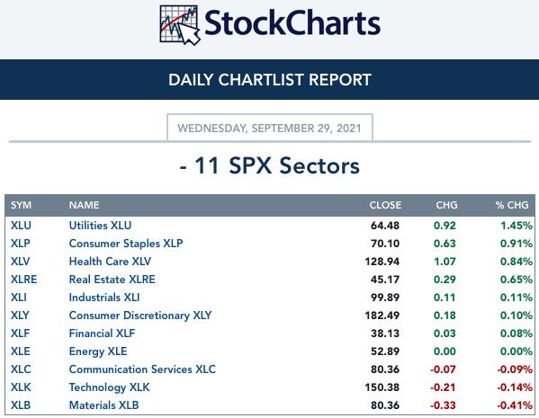Open the Utilities XLU name link
The image size is (539, 418).
(100, 226)
